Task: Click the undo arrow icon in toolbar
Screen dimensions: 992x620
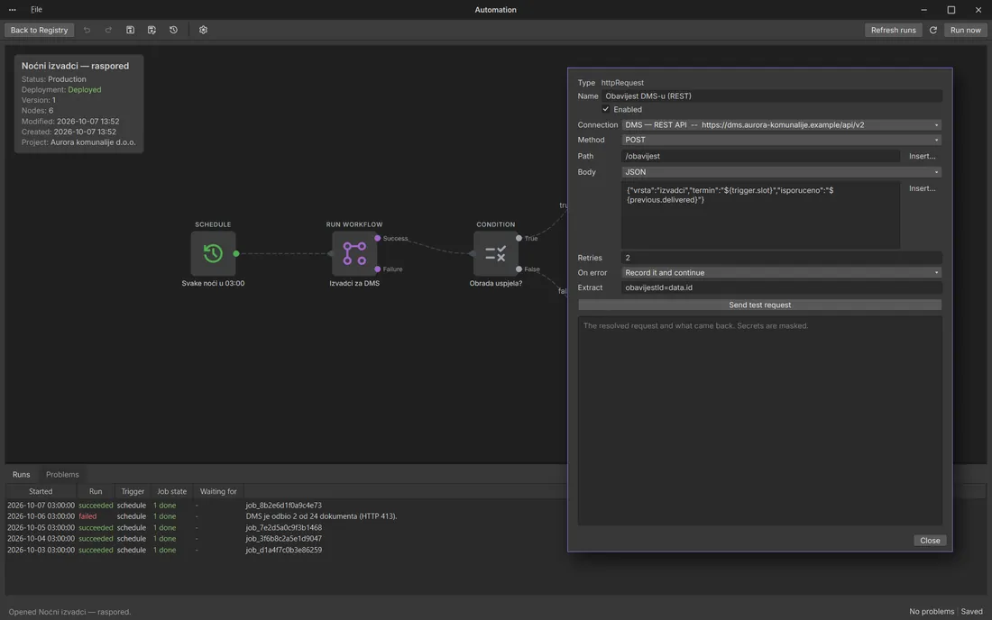Action: (87, 30)
